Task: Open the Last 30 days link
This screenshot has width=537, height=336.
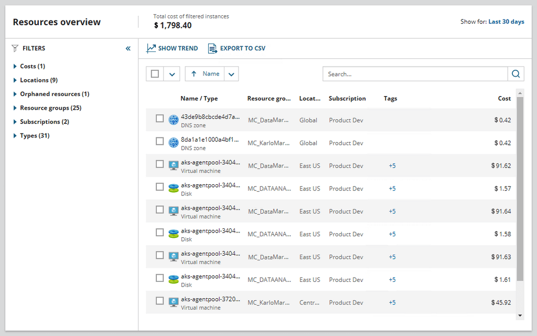Action: click(x=506, y=22)
